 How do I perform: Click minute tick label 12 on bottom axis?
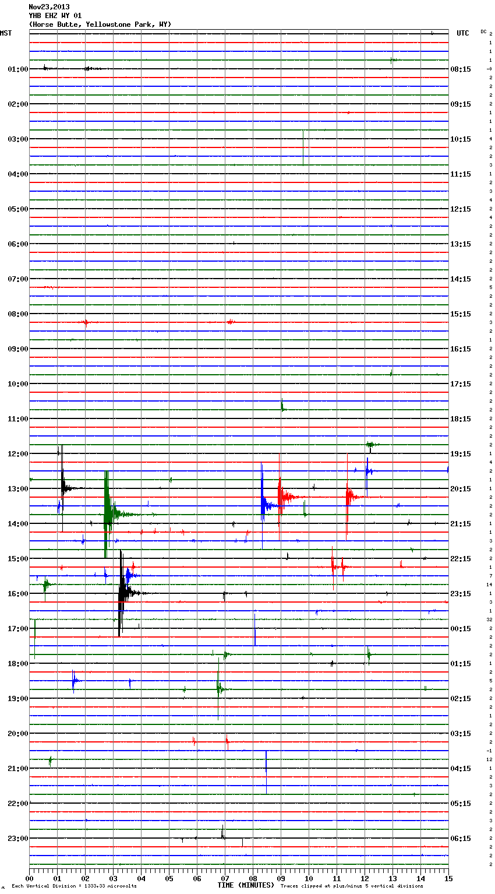tap(365, 878)
